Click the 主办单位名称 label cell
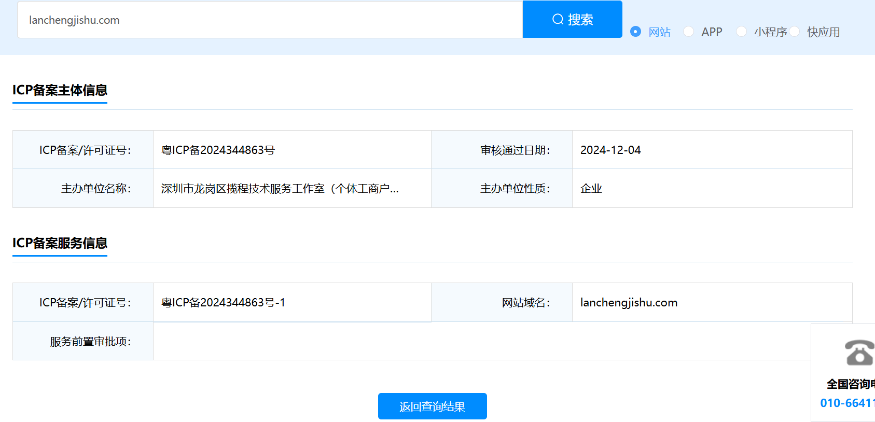Viewport: 875px width, 422px height. pyautogui.click(x=83, y=188)
